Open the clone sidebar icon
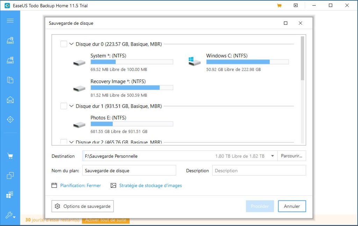Image resolution: width=358 pixels, height=226 pixels. [10, 175]
